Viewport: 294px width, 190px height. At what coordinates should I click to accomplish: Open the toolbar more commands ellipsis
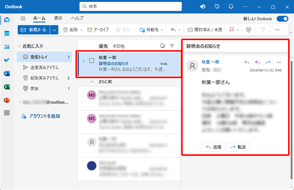click(x=277, y=30)
